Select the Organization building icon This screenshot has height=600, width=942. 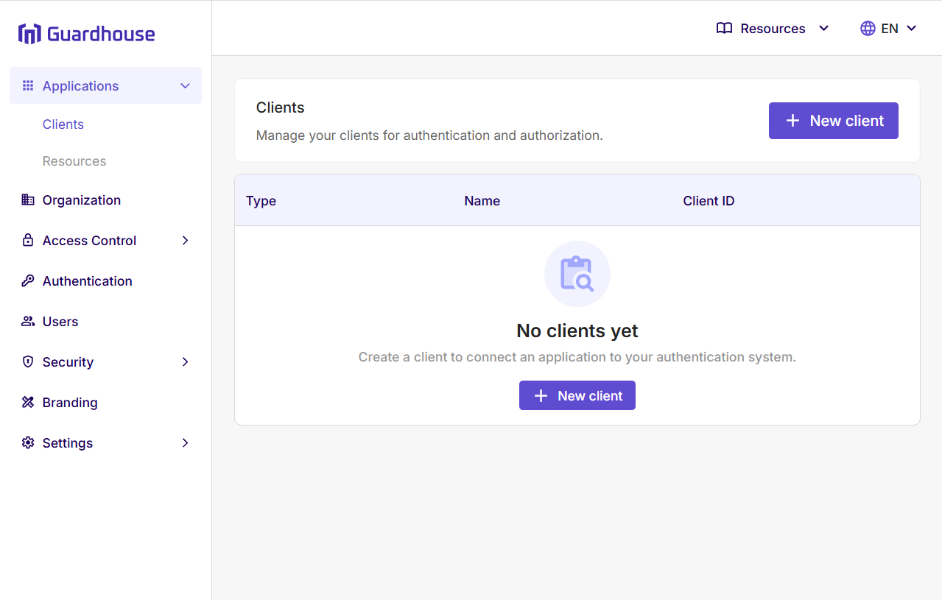tap(27, 200)
